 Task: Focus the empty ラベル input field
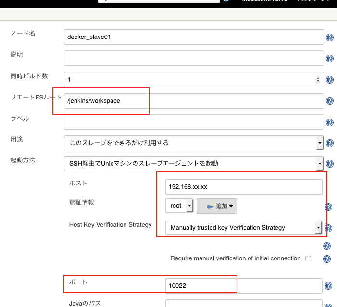[x=193, y=122]
